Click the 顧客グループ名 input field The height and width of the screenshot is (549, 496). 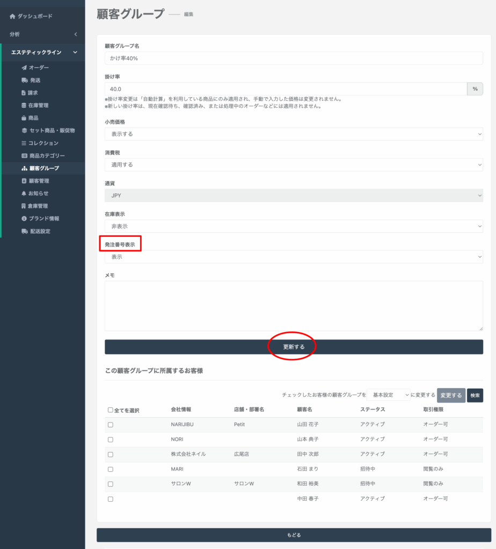[x=294, y=58]
